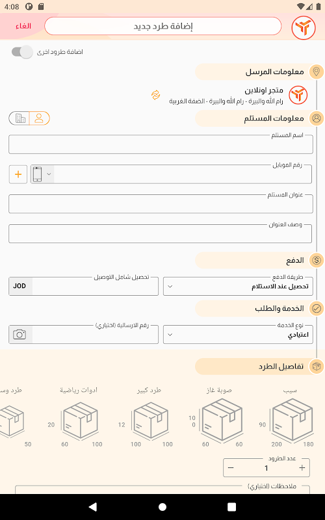
Task: Toggle the 'اضافة طرود اخرى' switch
Action: tap(22, 52)
